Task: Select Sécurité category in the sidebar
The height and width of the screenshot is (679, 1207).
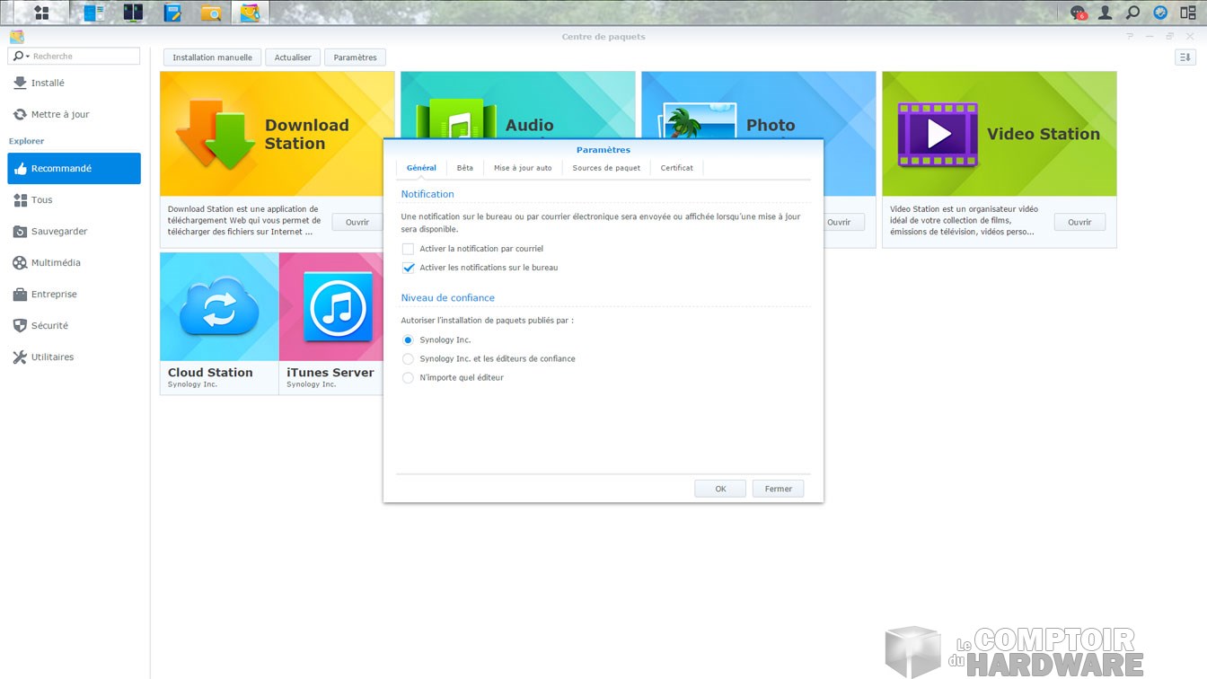Action: click(x=49, y=326)
